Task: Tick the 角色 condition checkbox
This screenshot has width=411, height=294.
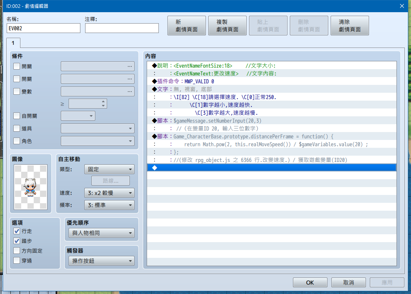Action: pyautogui.click(x=16, y=141)
